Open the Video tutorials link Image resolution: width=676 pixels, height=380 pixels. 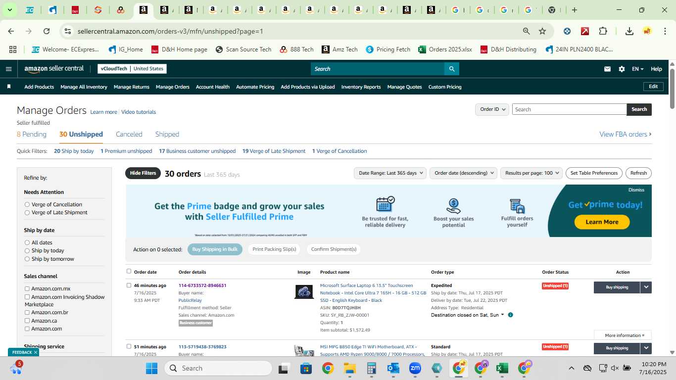point(139,112)
